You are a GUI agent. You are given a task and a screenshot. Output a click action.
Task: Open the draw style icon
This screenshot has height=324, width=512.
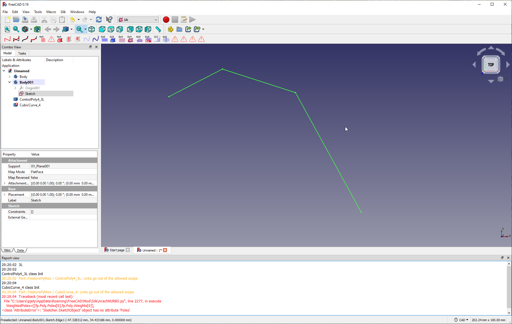[25, 29]
